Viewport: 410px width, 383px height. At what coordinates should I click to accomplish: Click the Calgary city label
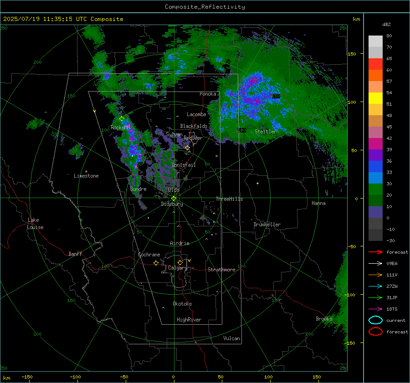point(178,268)
